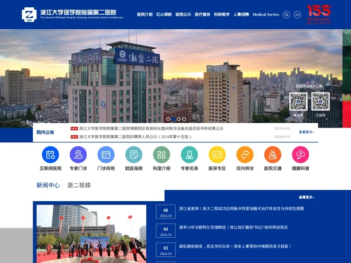Click the 08 2024-10 date box
This screenshot has width=351, height=263.
[166, 211]
